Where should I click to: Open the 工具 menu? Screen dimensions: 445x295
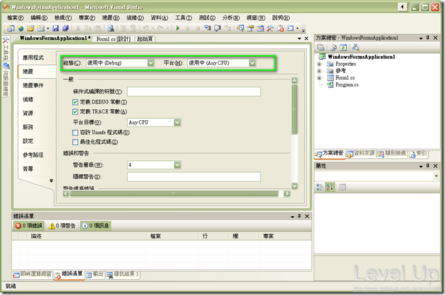click(x=184, y=18)
